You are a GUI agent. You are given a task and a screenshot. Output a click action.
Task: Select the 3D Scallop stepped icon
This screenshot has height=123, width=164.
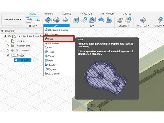point(109,20)
